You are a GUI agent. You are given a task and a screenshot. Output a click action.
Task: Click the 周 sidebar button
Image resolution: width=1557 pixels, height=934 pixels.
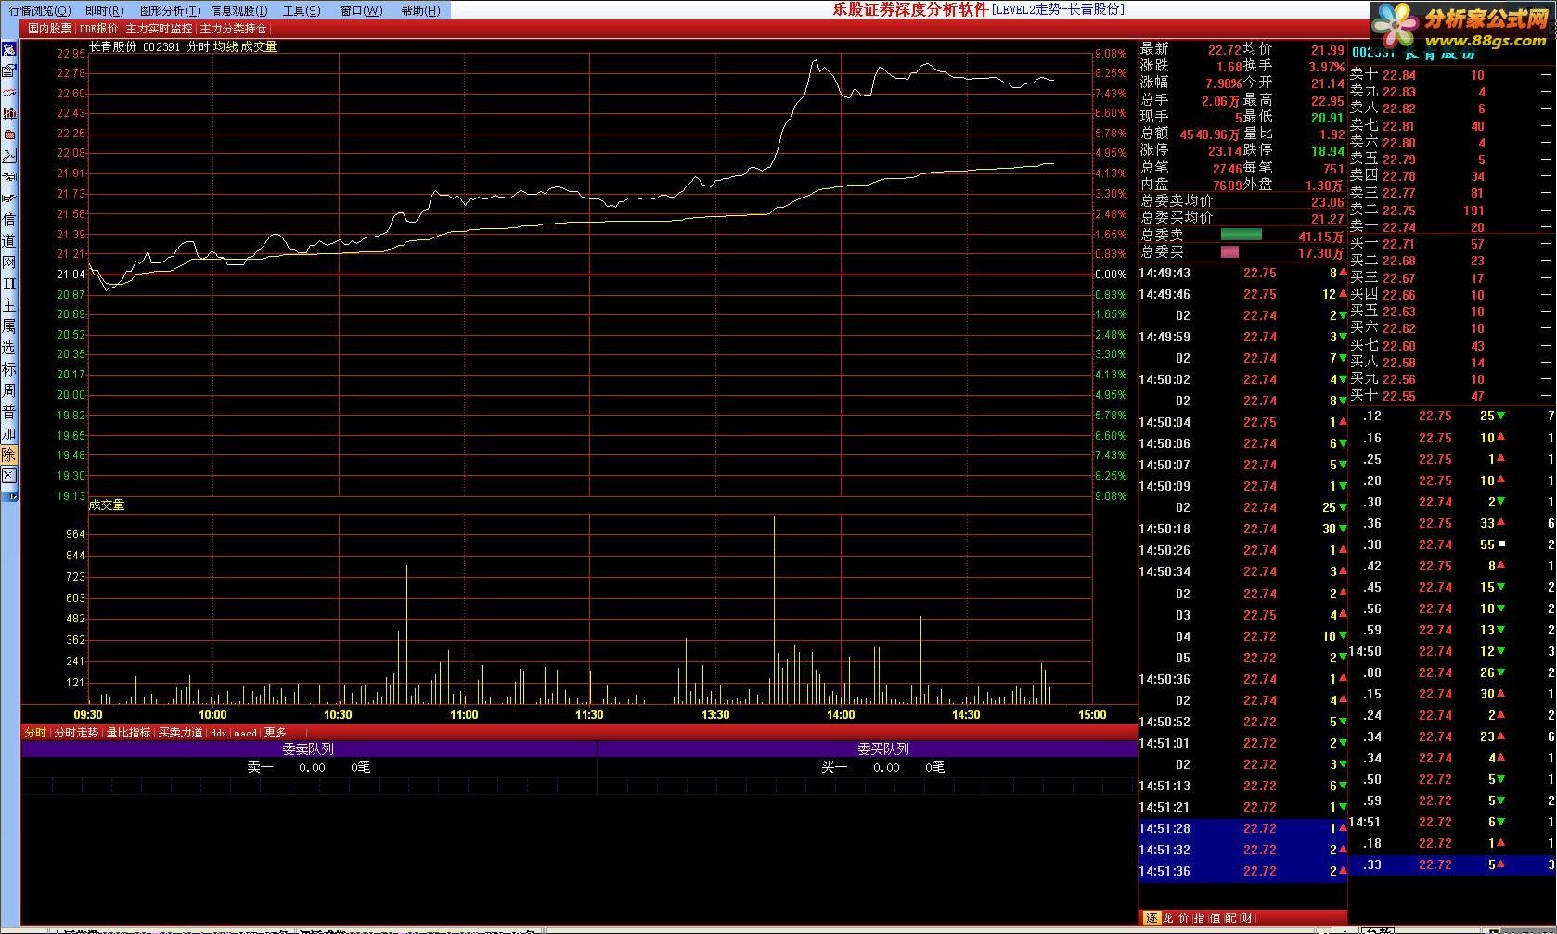coord(9,390)
